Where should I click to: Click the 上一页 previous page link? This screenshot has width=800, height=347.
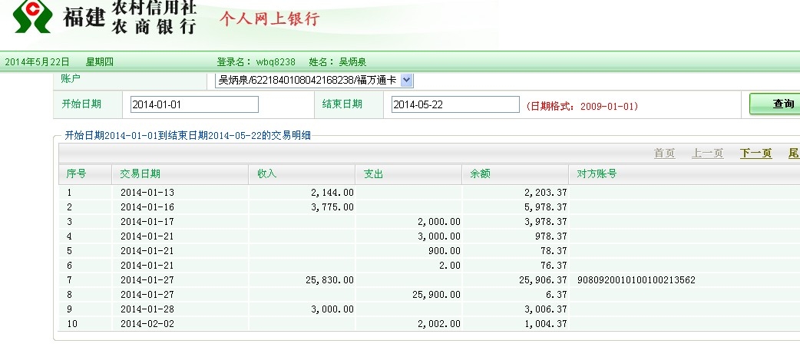point(707,154)
